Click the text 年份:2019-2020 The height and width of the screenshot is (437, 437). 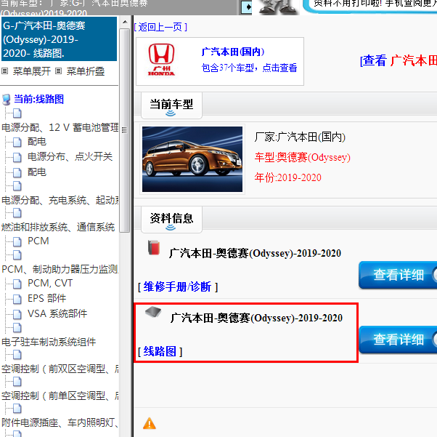[288, 177]
